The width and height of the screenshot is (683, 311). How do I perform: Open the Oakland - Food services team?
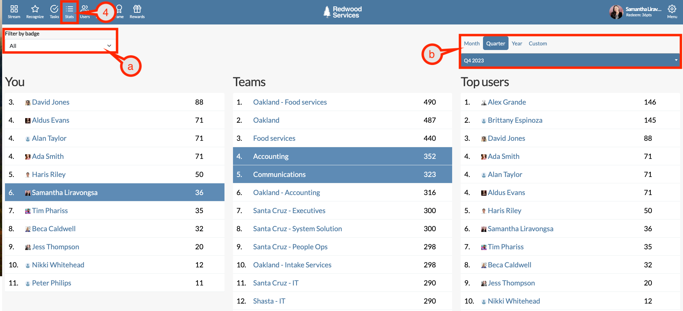point(290,102)
